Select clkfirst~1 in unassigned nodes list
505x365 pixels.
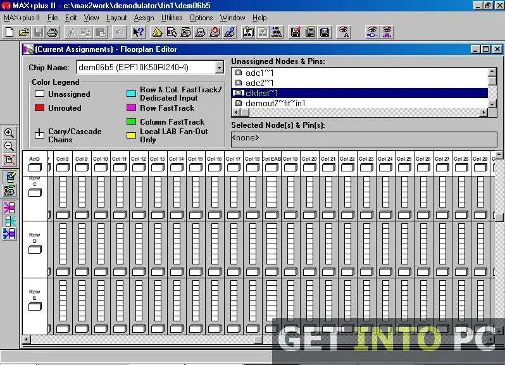click(x=359, y=93)
